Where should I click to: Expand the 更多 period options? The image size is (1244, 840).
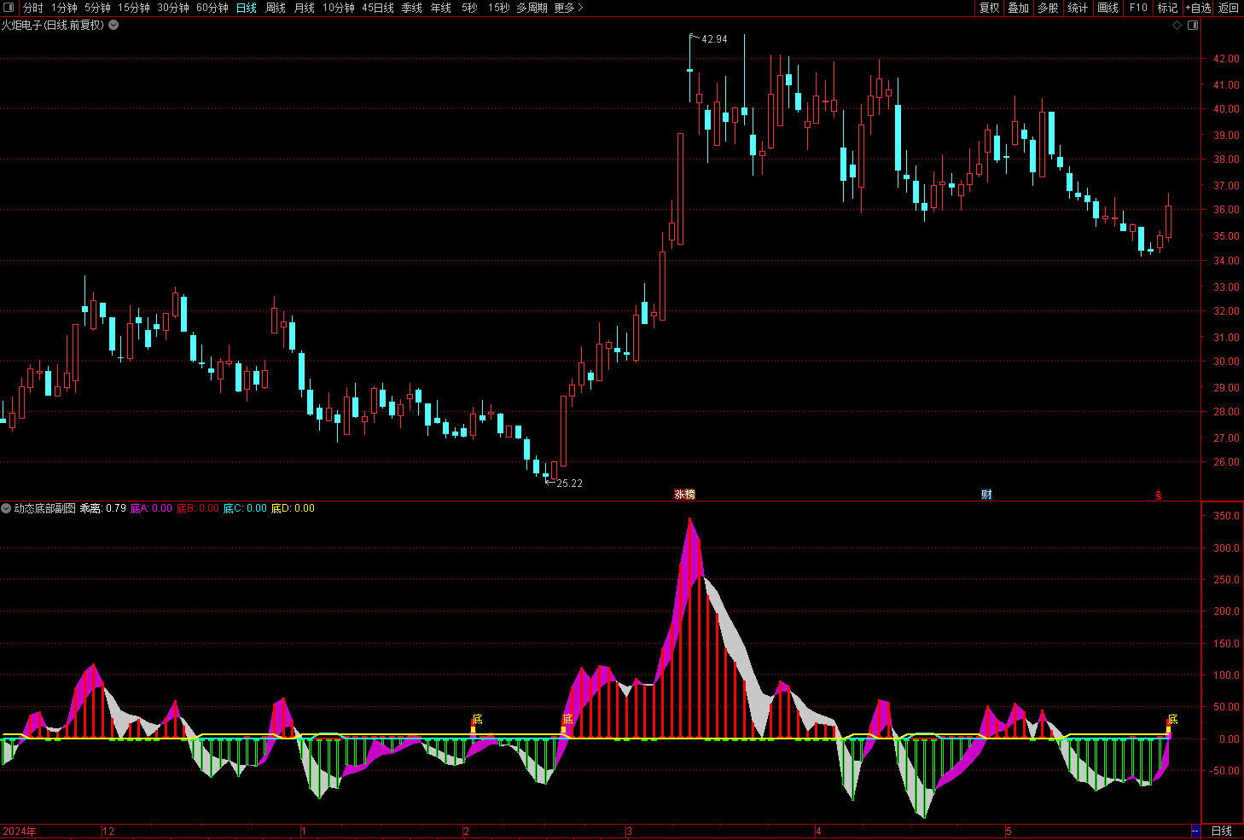(568, 8)
